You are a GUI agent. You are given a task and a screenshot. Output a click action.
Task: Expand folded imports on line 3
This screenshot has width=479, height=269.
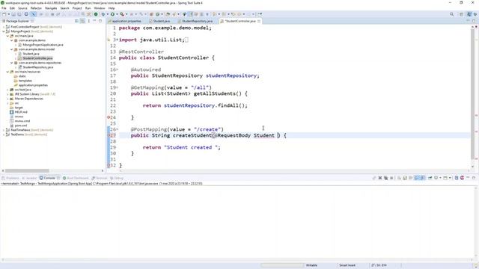[117, 40]
